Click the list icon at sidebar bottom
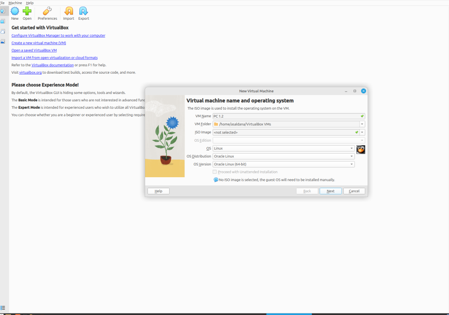449x315 pixels. click(3, 308)
